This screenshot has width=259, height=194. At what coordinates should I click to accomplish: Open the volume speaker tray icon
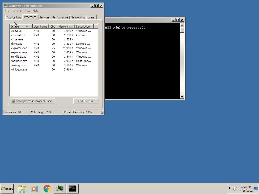pyautogui.click(x=235, y=188)
